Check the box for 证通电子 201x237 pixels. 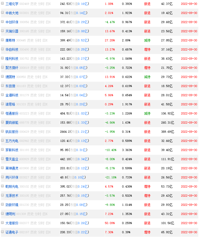[2, 232]
